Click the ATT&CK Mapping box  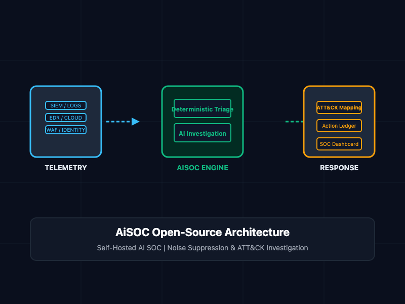339,107
